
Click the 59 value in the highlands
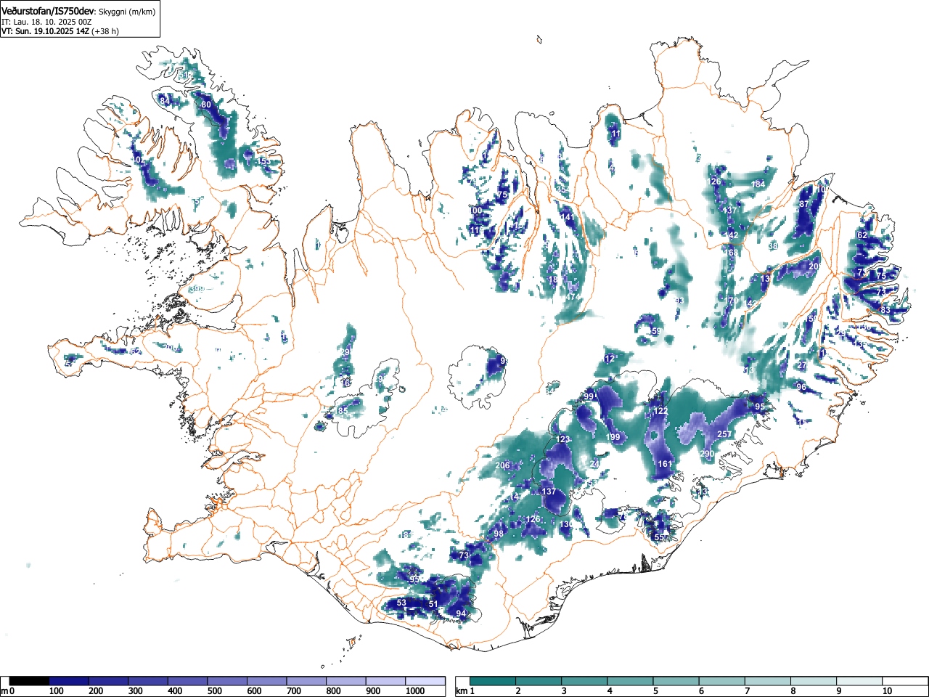click(x=656, y=331)
